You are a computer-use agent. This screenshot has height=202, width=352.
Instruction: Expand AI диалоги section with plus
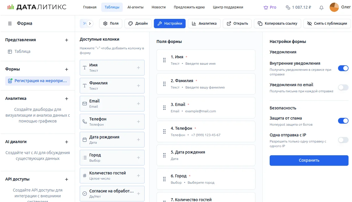click(x=67, y=142)
